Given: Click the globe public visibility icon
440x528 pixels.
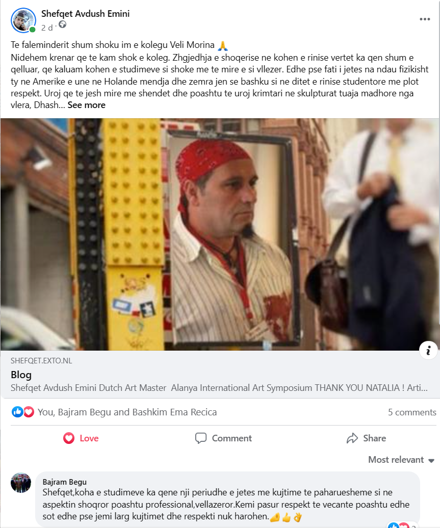Looking at the screenshot, I should (62, 24).
